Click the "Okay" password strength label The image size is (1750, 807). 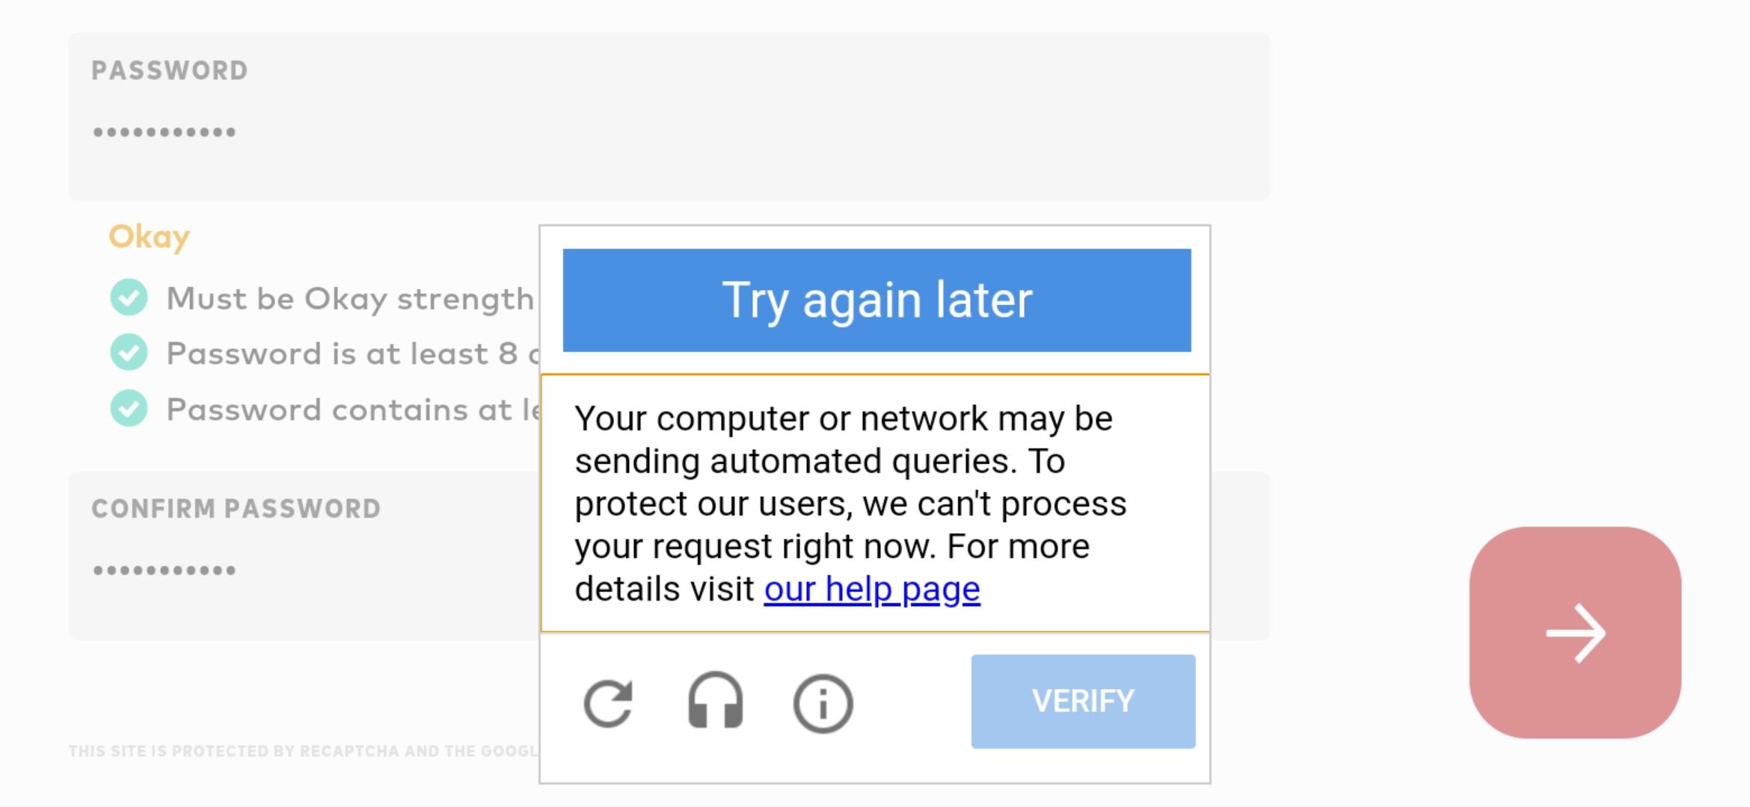150,237
